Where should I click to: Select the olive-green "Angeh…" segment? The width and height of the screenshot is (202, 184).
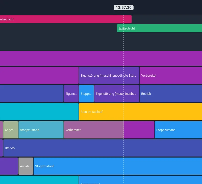tap(11, 130)
